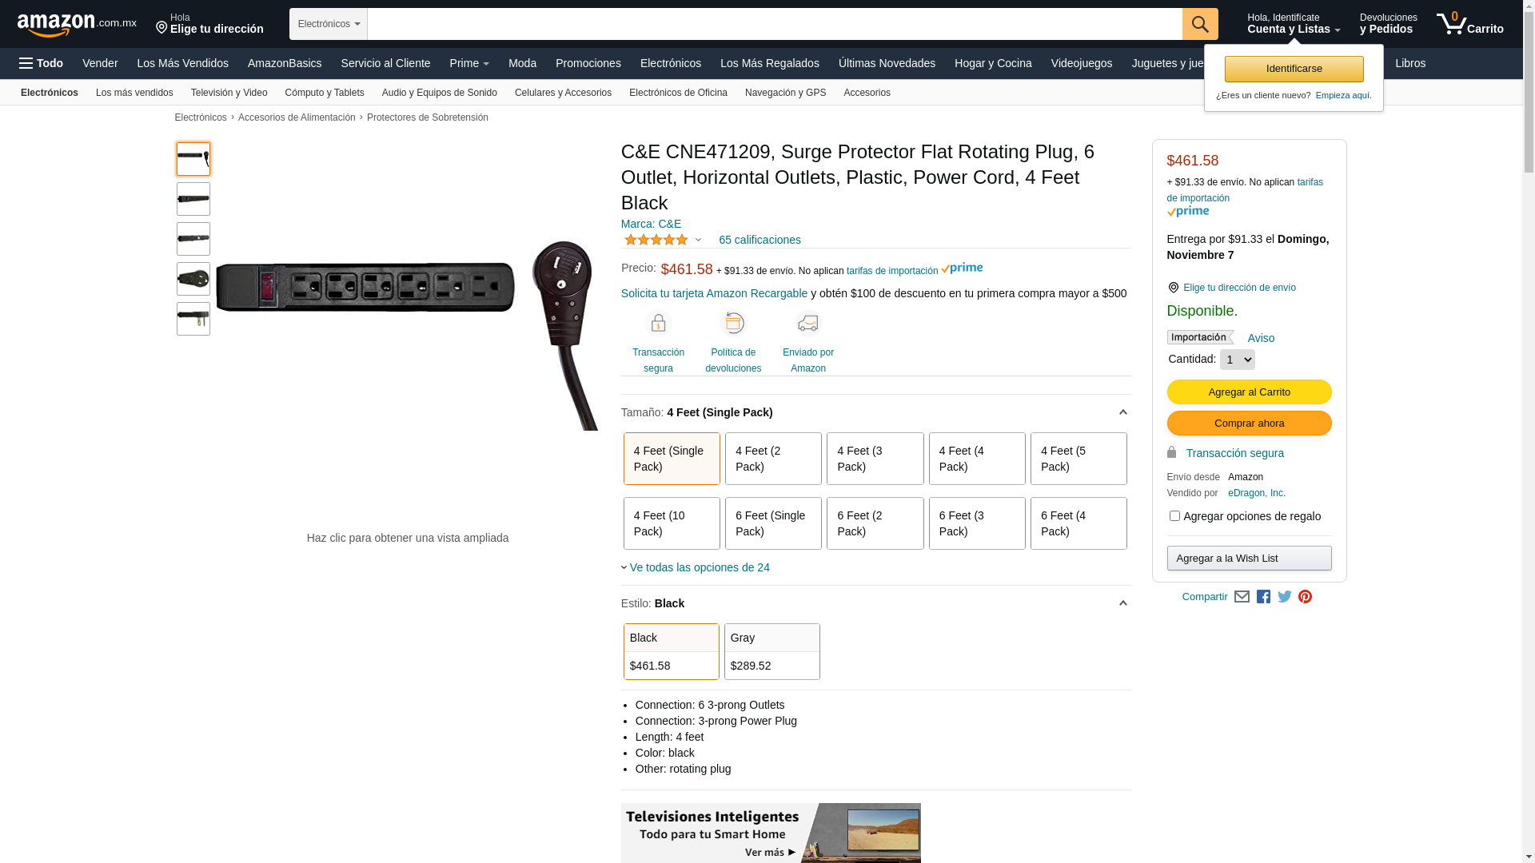Check Agregar opciones de regalo box
The width and height of the screenshot is (1535, 863).
pyautogui.click(x=1174, y=516)
